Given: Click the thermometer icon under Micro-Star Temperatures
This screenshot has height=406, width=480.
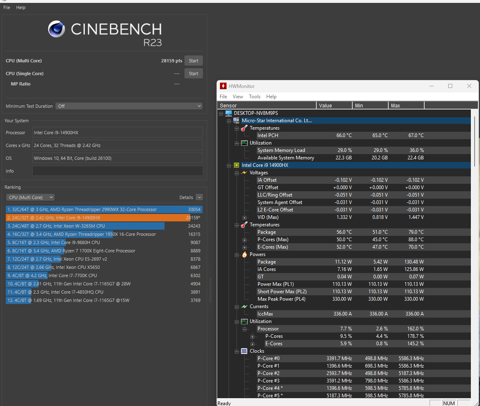Looking at the screenshot, I should pyautogui.click(x=244, y=128).
